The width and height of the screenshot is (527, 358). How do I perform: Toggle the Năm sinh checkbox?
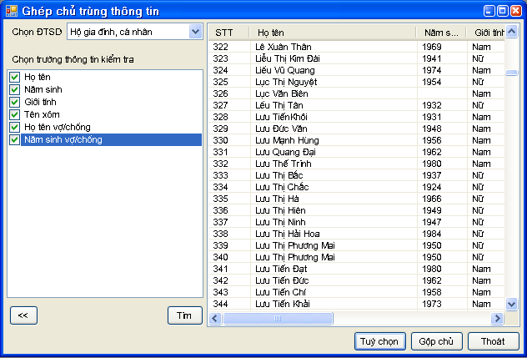14,89
